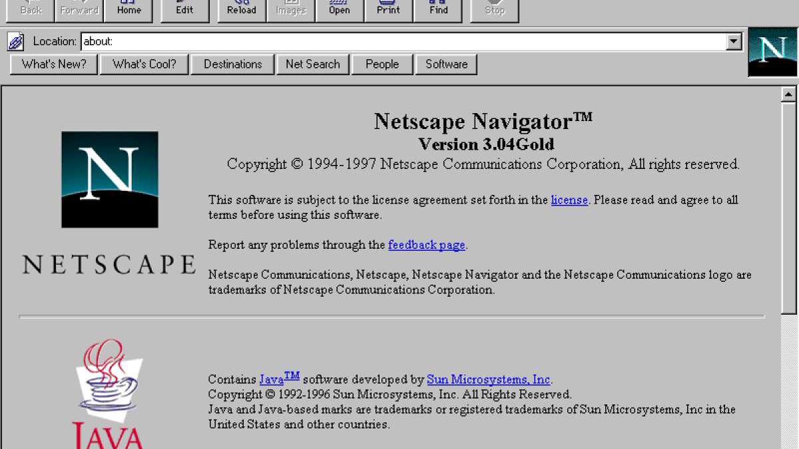The image size is (799, 449).
Task: Open the What's New? directory button
Action: [x=54, y=65]
